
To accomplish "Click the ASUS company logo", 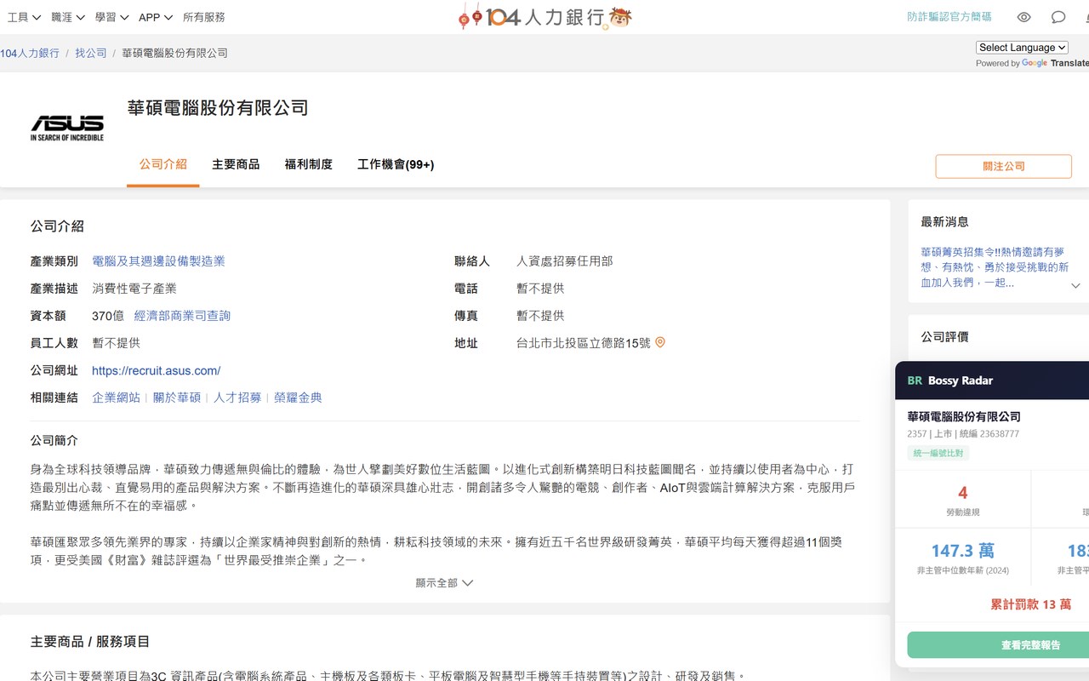I will (x=67, y=128).
